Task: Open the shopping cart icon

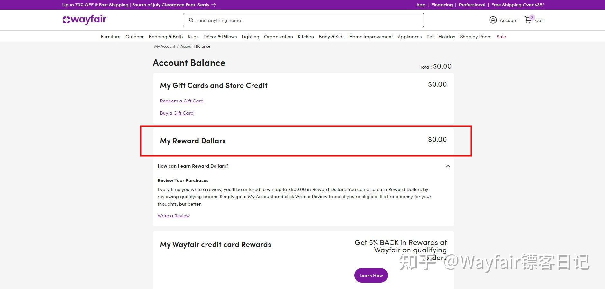Action: click(528, 20)
